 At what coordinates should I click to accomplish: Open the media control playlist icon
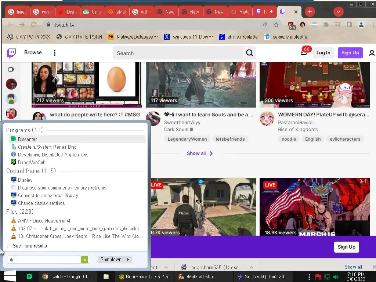338,25
